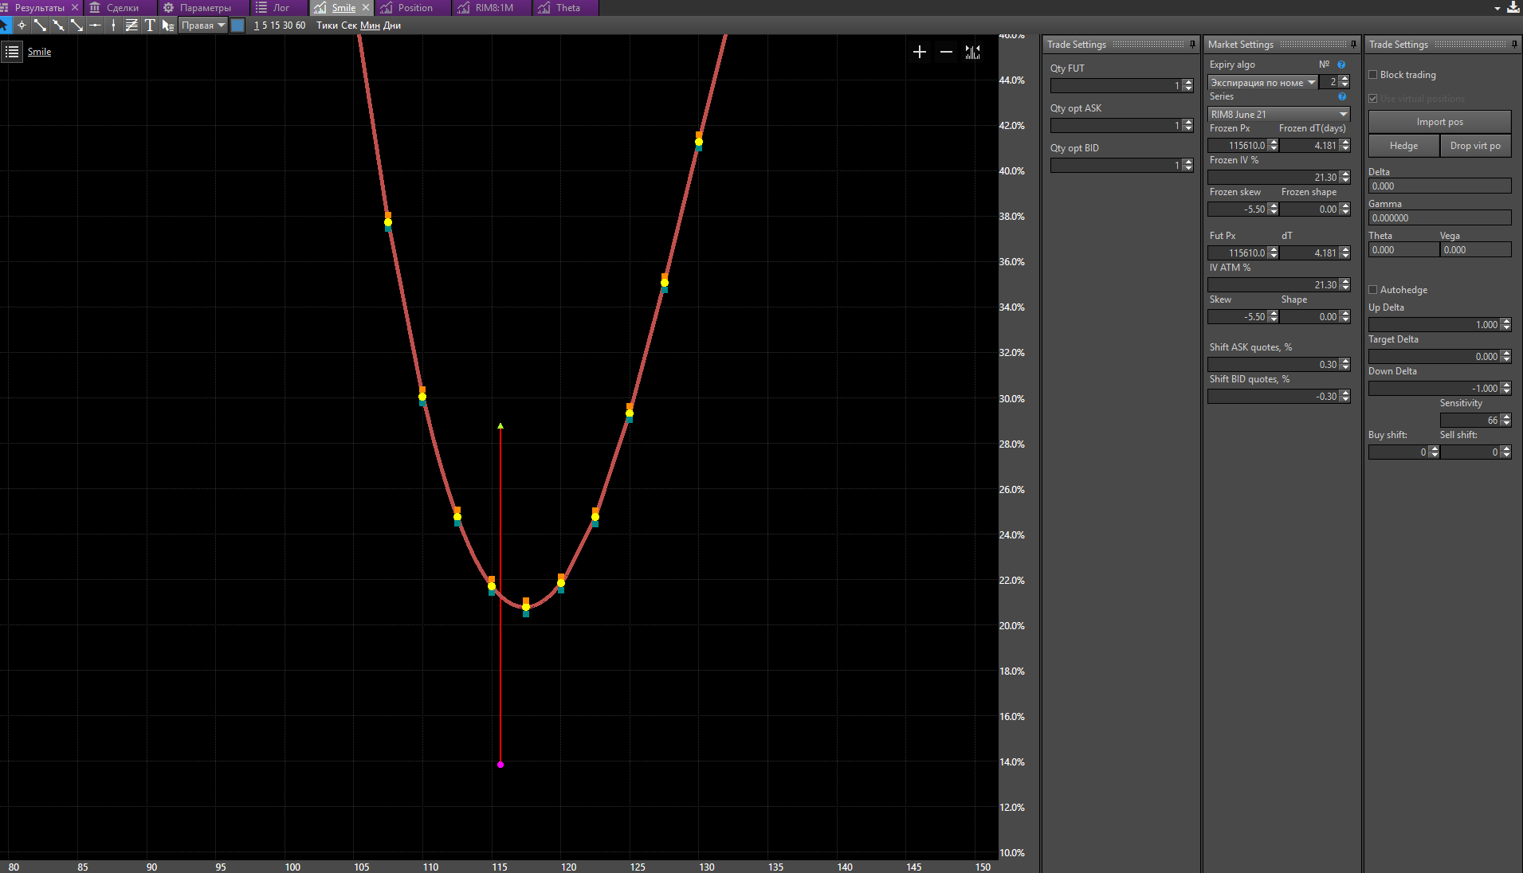Click the Hedge button

1403,146
